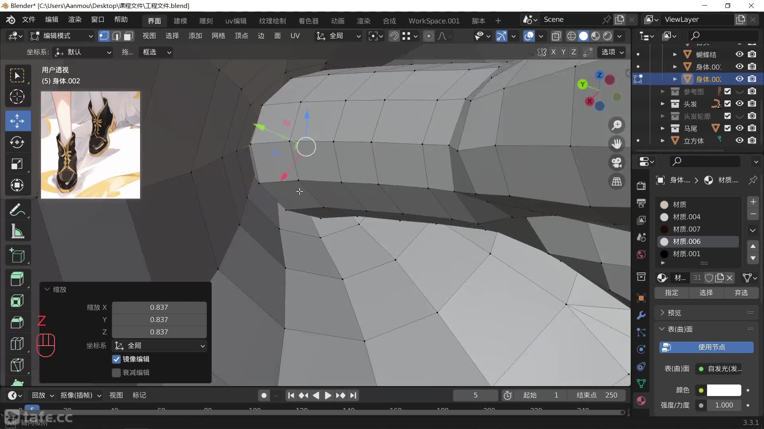Open the 网格 menu
Image resolution: width=764 pixels, height=429 pixels.
click(218, 36)
